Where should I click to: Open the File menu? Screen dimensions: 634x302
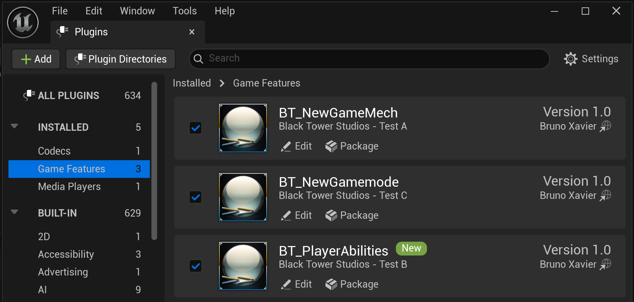click(x=60, y=11)
